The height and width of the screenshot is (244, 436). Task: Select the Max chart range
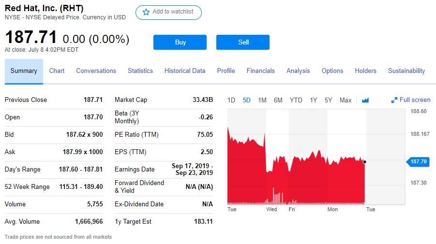346,100
